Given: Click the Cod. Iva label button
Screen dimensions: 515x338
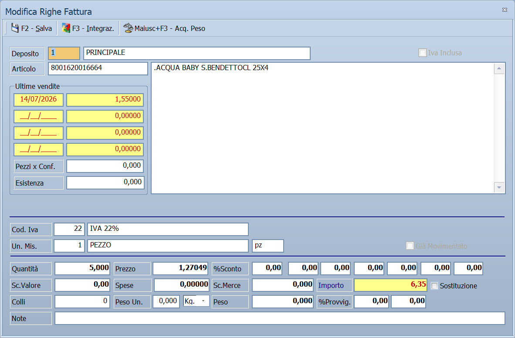Looking at the screenshot, I should point(30,230).
